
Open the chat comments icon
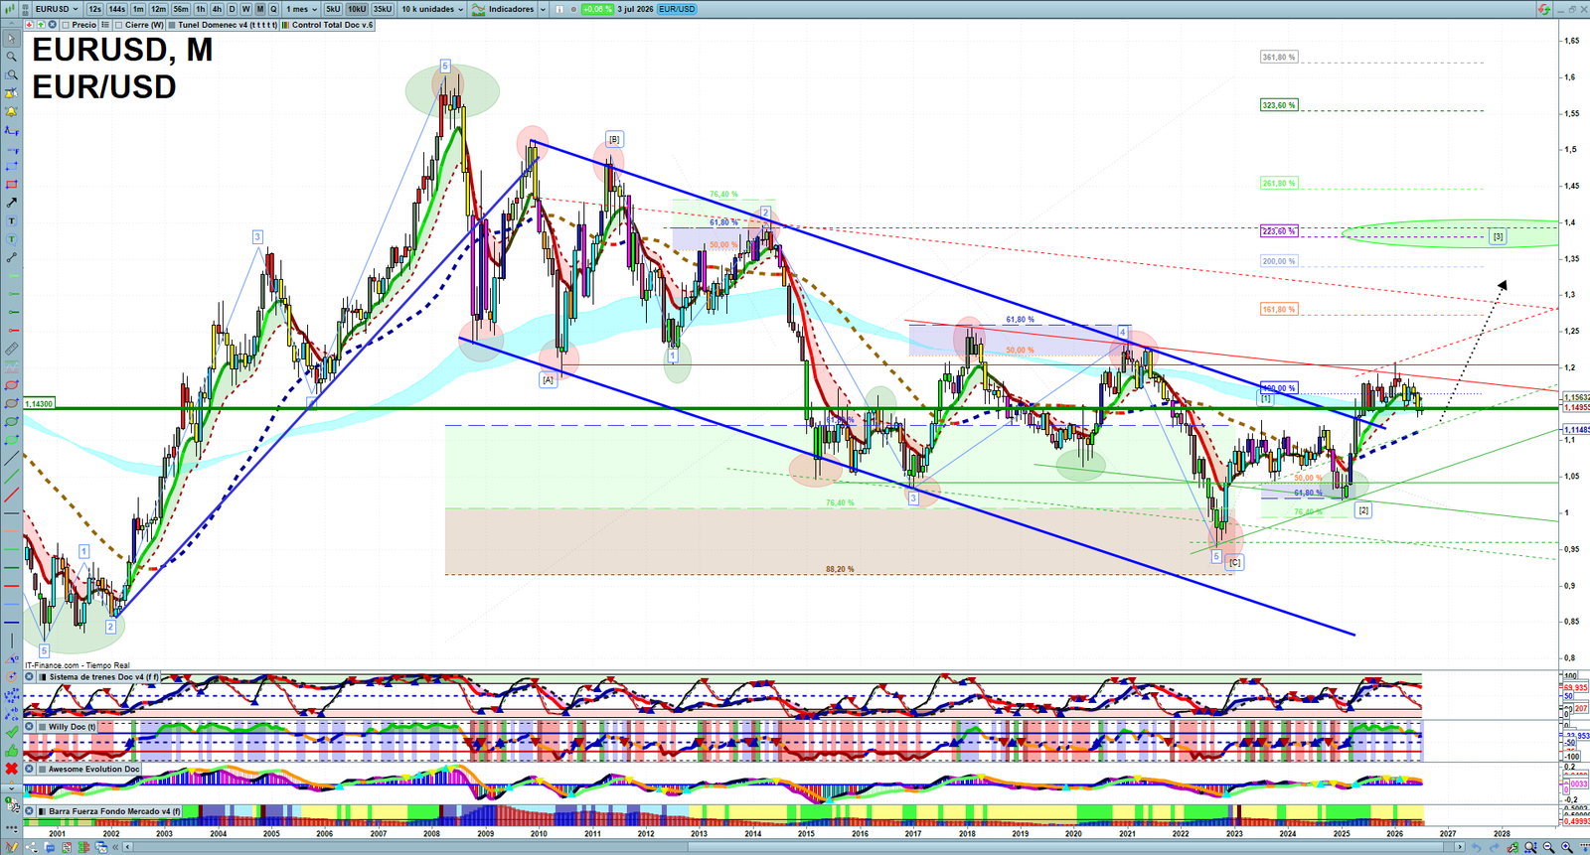coord(51,847)
